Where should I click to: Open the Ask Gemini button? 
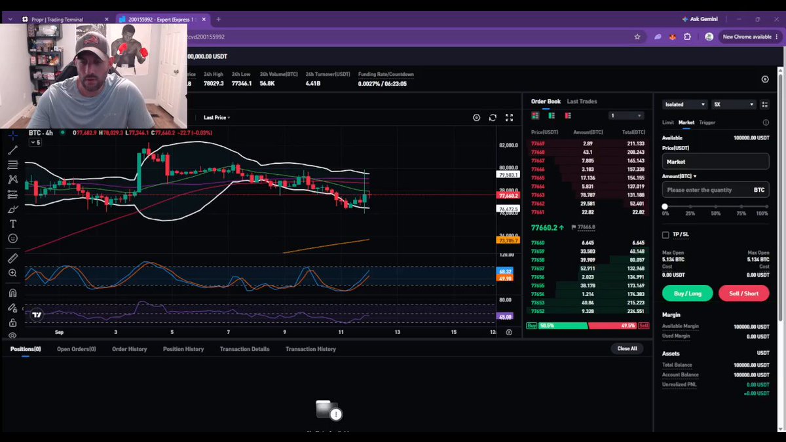coord(700,19)
